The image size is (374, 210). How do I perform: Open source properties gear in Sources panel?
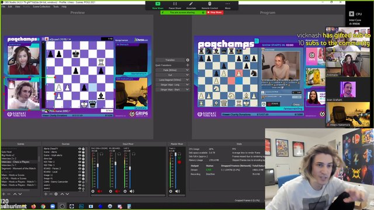point(56,194)
